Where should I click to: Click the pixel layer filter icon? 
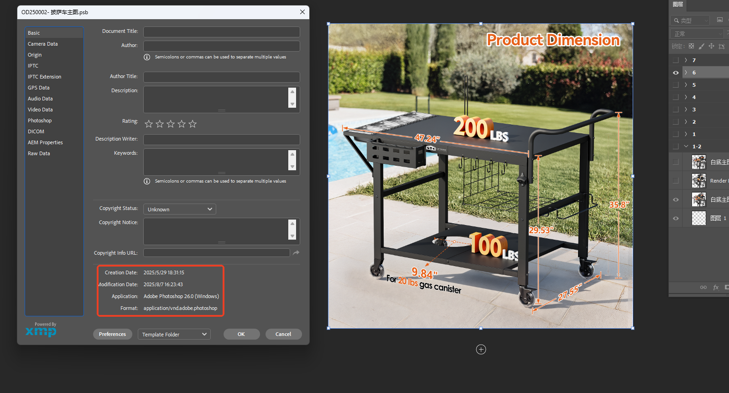coord(720,20)
